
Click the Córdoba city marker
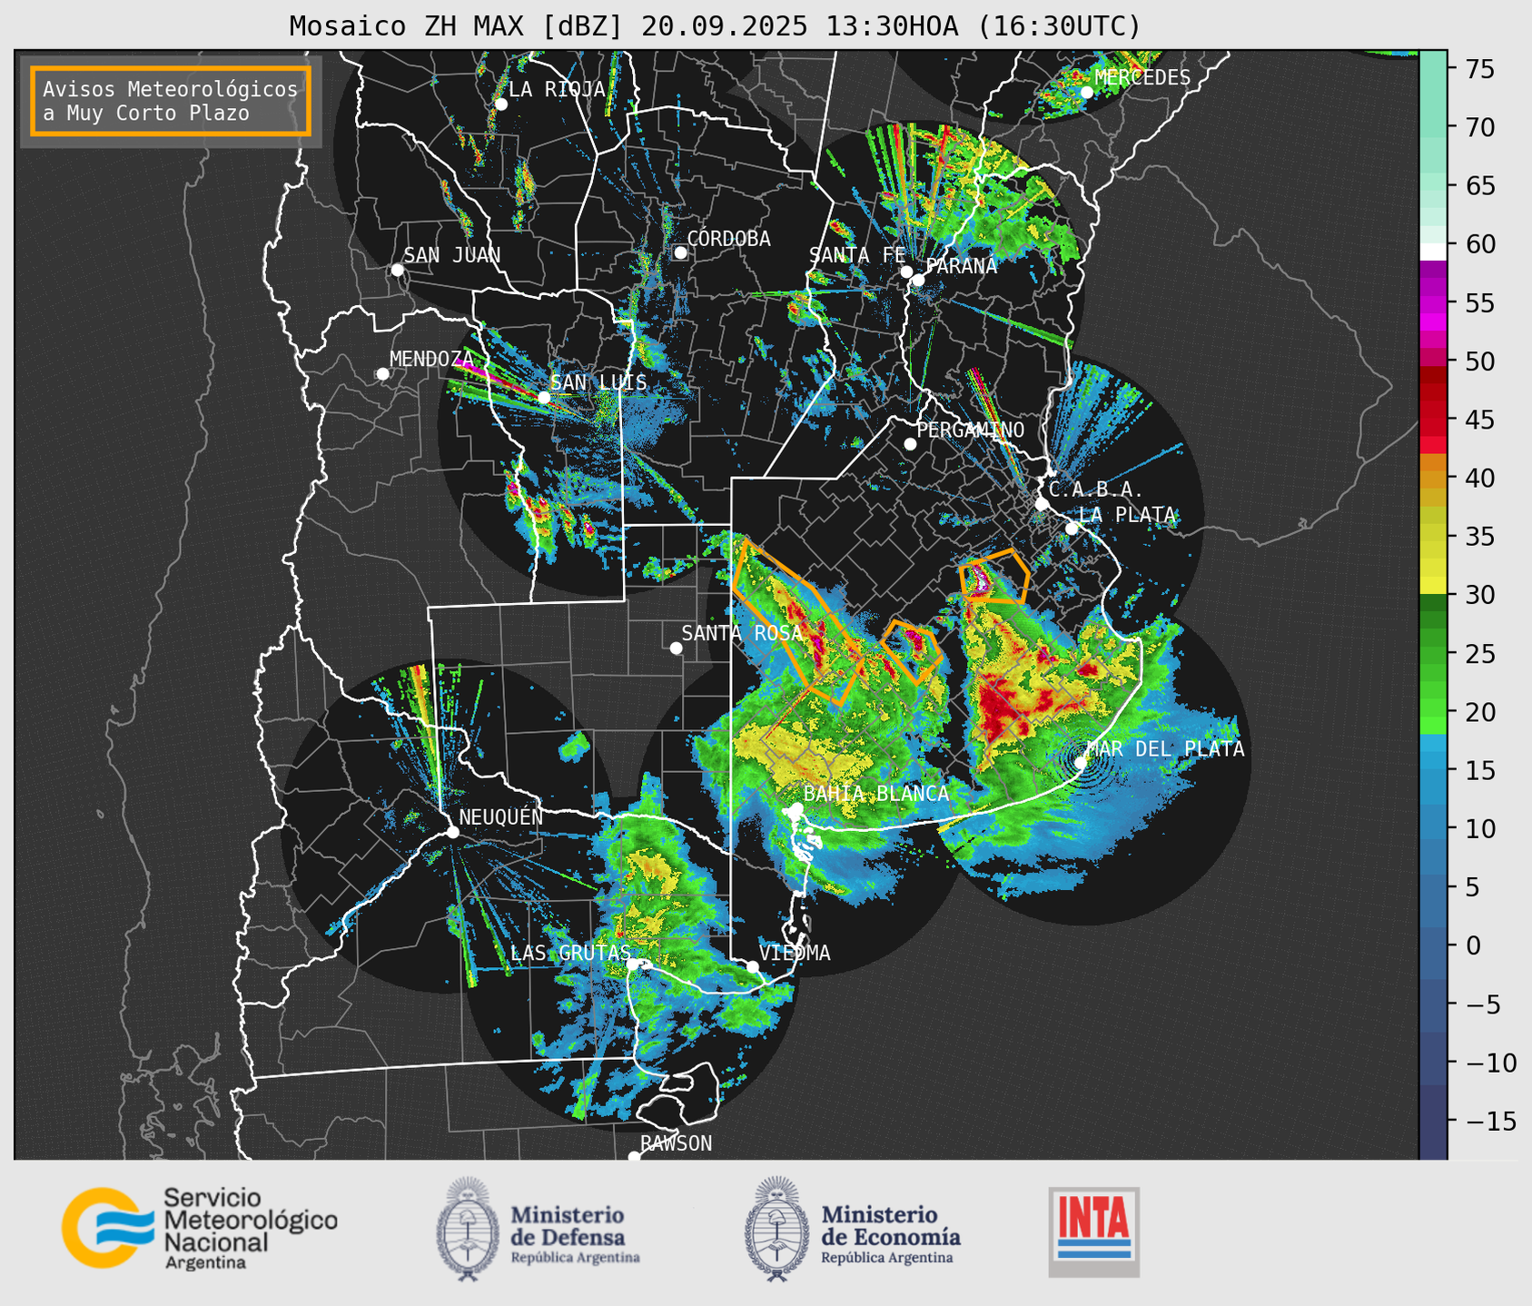pyautogui.click(x=680, y=252)
